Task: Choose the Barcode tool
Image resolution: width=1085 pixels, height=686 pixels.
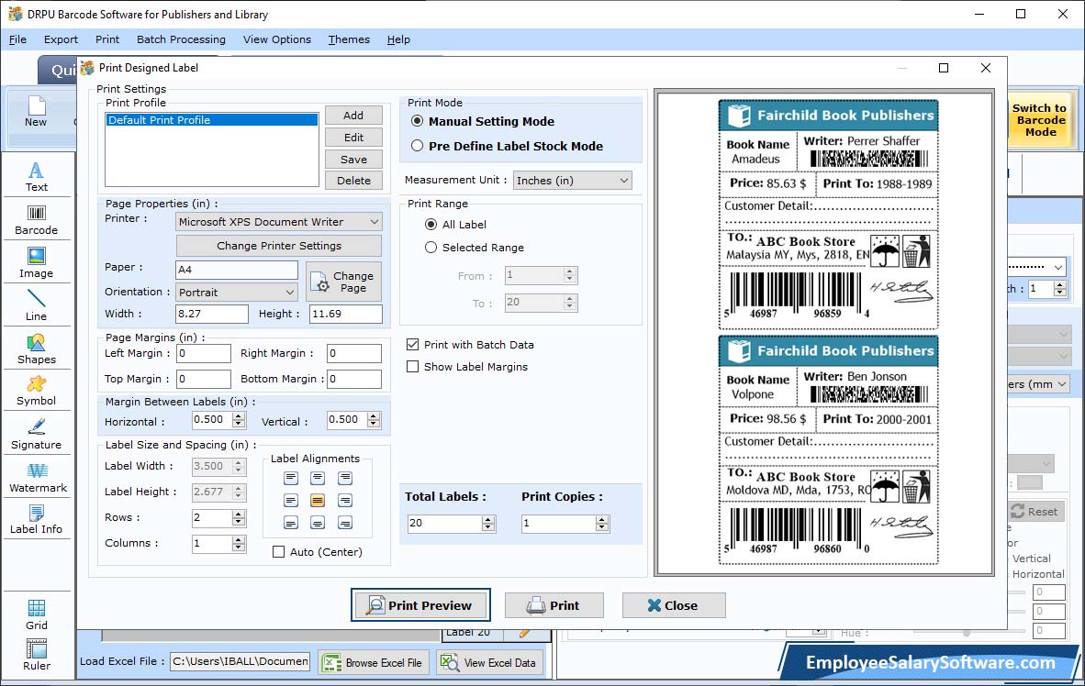Action: pos(36,220)
